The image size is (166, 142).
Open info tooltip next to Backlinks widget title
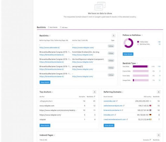point(50,36)
